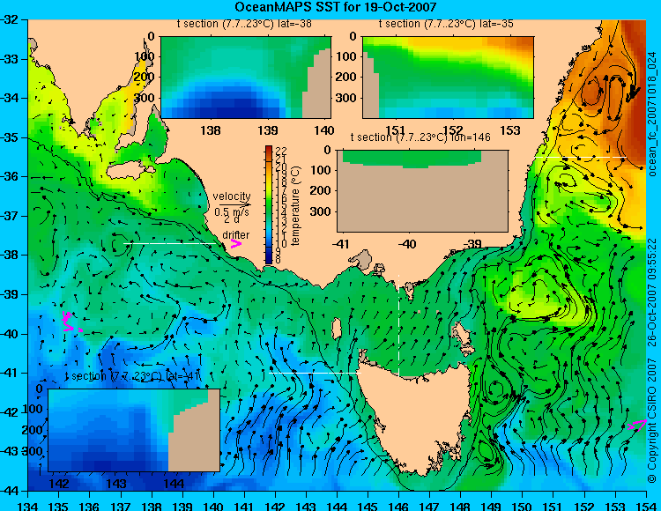Click the '143' label under lat=-41 section
Screen dimensions: 661x511
[x=116, y=483]
